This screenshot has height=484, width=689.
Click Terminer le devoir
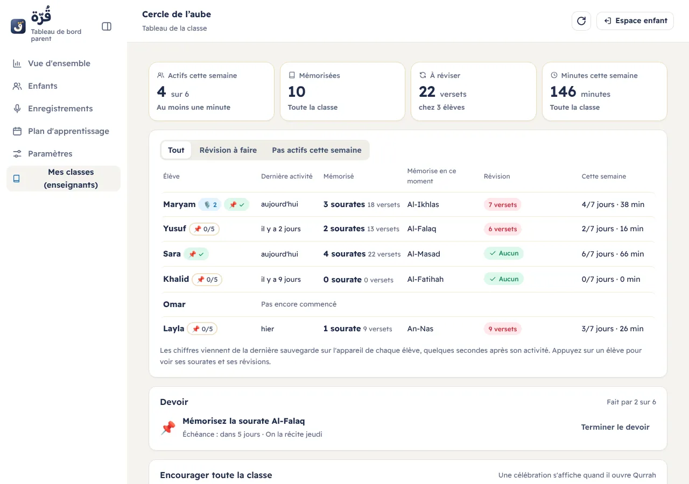coord(615,427)
